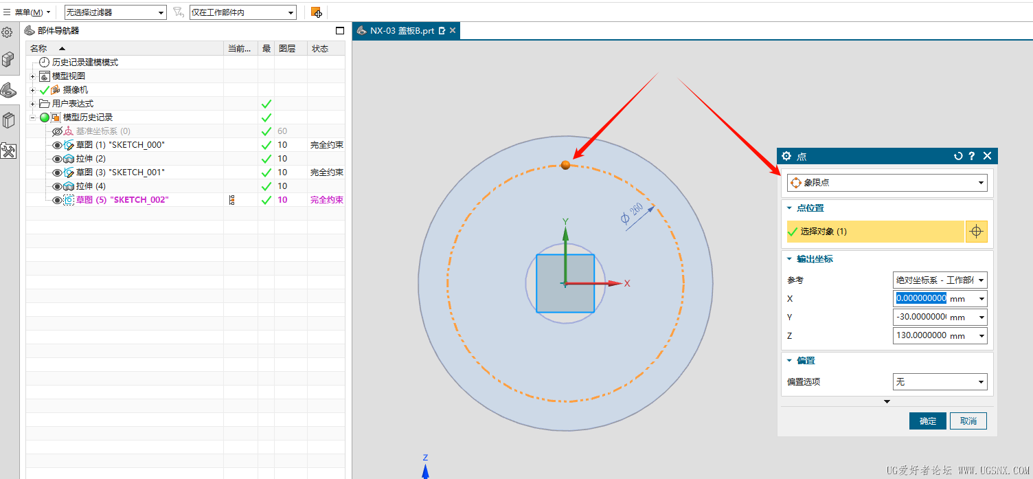Click the Y coordinate input field
Viewport: 1033px width, 479px height.
(x=921, y=317)
